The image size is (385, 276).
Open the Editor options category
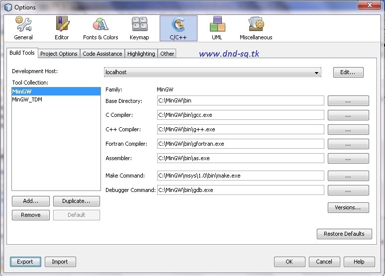click(62, 28)
